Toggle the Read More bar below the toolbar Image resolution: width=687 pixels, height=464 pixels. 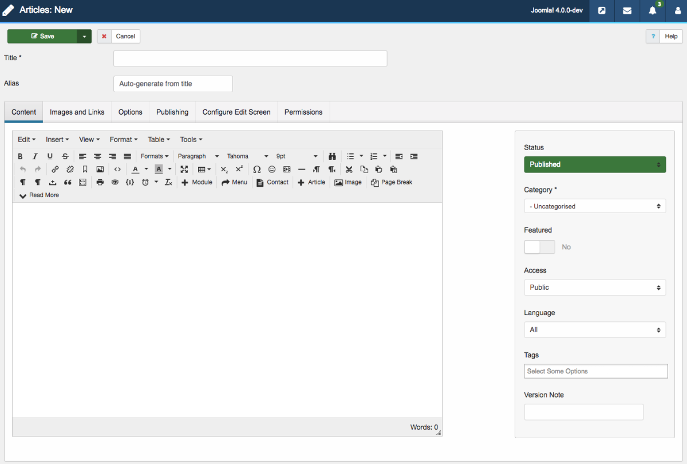38,195
